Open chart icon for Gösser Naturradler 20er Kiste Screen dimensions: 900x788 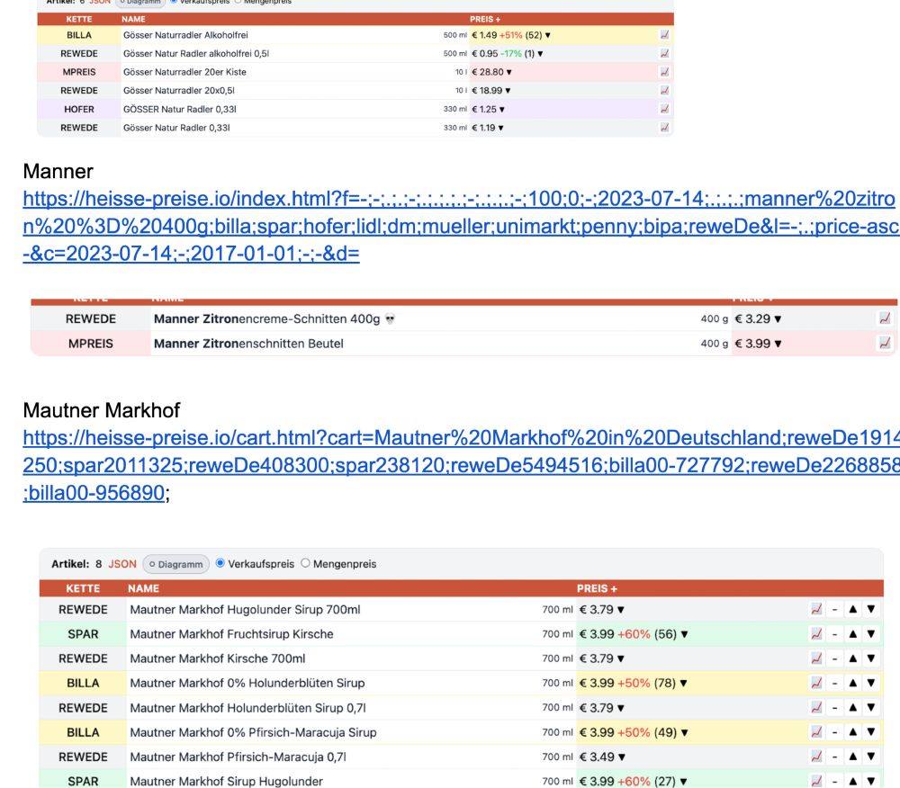(x=664, y=72)
